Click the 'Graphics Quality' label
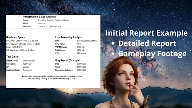The height and width of the screenshot is (108, 192). click(x=13, y=70)
